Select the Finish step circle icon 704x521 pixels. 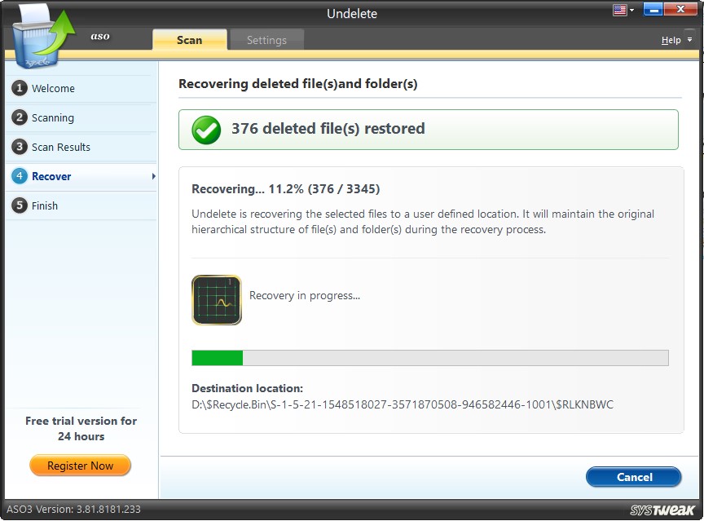coord(18,206)
